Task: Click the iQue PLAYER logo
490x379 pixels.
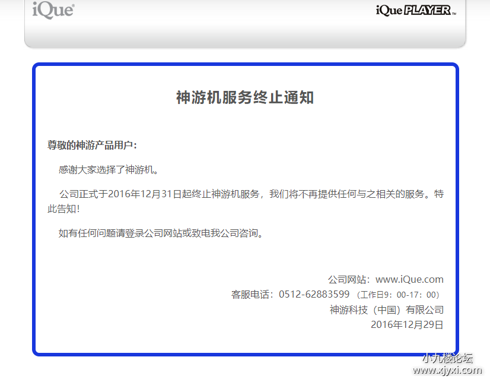Action: [x=416, y=10]
